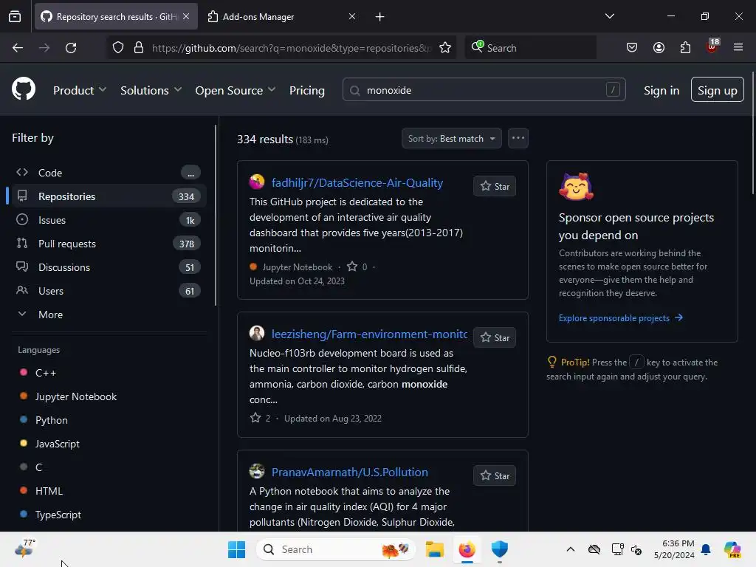Open the Pocket save icon
This screenshot has height=567, width=756.
coord(632,48)
